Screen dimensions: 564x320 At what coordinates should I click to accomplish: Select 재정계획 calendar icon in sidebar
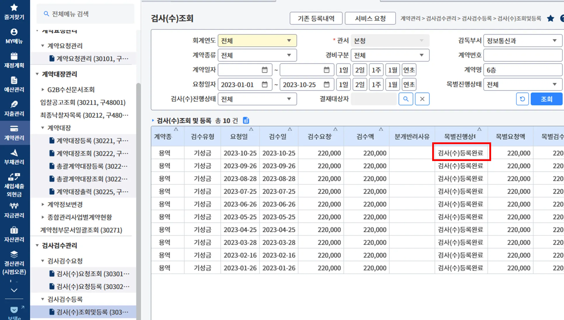tap(14, 56)
